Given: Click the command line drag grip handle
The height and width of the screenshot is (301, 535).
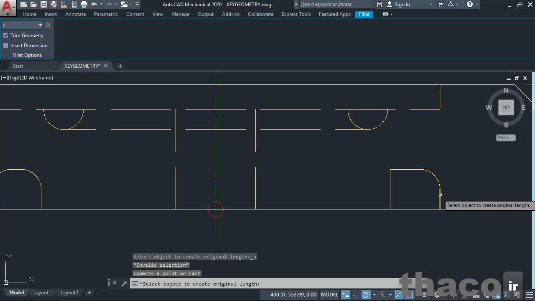Looking at the screenshot, I should [109, 283].
